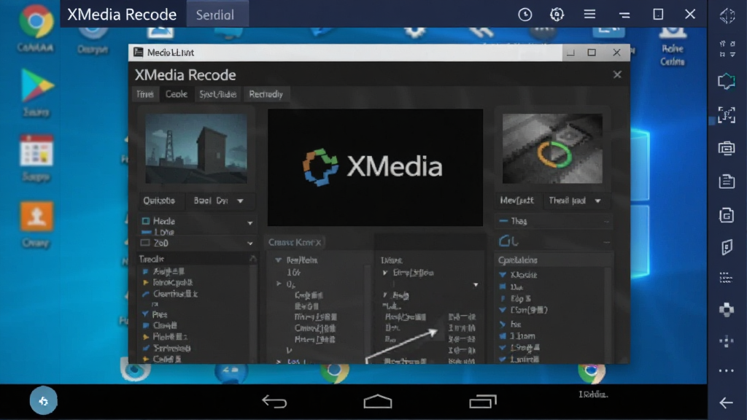Image resolution: width=747 pixels, height=420 pixels.
Task: Toggle the Com( ) item checkbox
Action: pyautogui.click(x=503, y=310)
